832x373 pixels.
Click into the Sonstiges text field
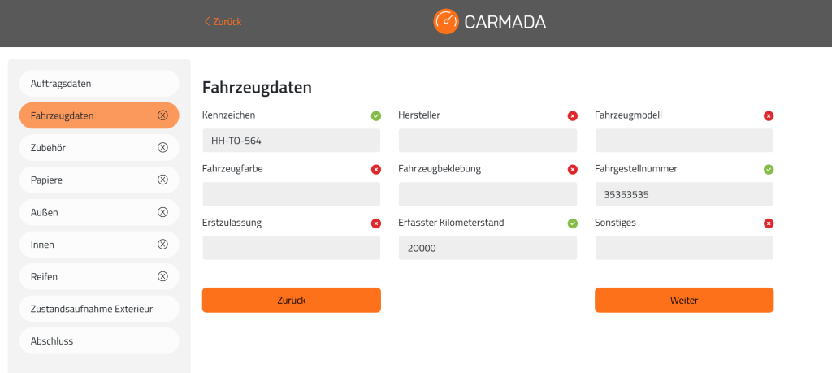684,248
